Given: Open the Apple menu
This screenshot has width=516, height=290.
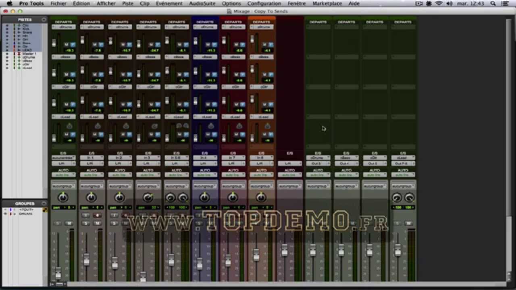Looking at the screenshot, I should pyautogui.click(x=10, y=3).
